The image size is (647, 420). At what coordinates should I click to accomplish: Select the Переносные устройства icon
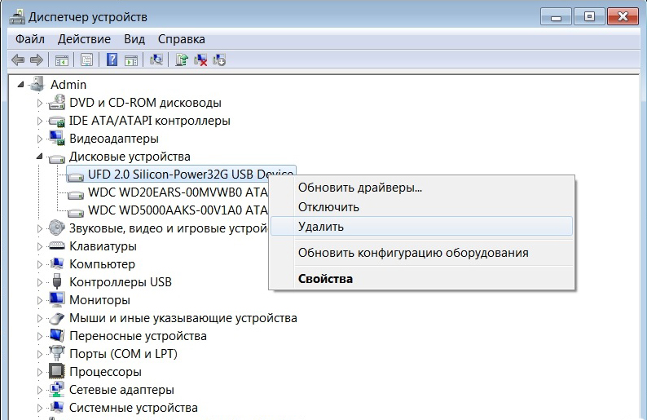(57, 335)
